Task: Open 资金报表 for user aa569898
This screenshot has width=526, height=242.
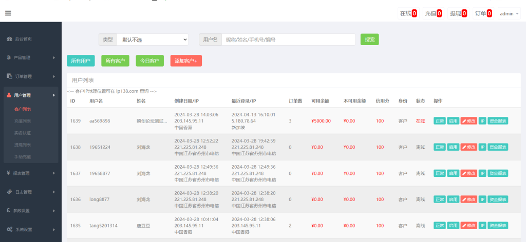Action: pos(498,121)
